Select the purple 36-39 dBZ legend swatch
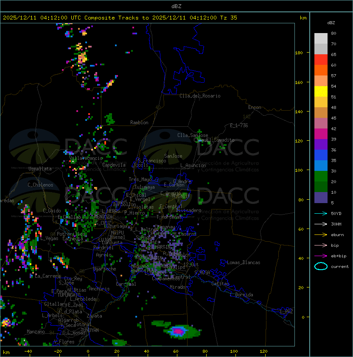Viewport: 353px width, 357px height. [x=321, y=144]
